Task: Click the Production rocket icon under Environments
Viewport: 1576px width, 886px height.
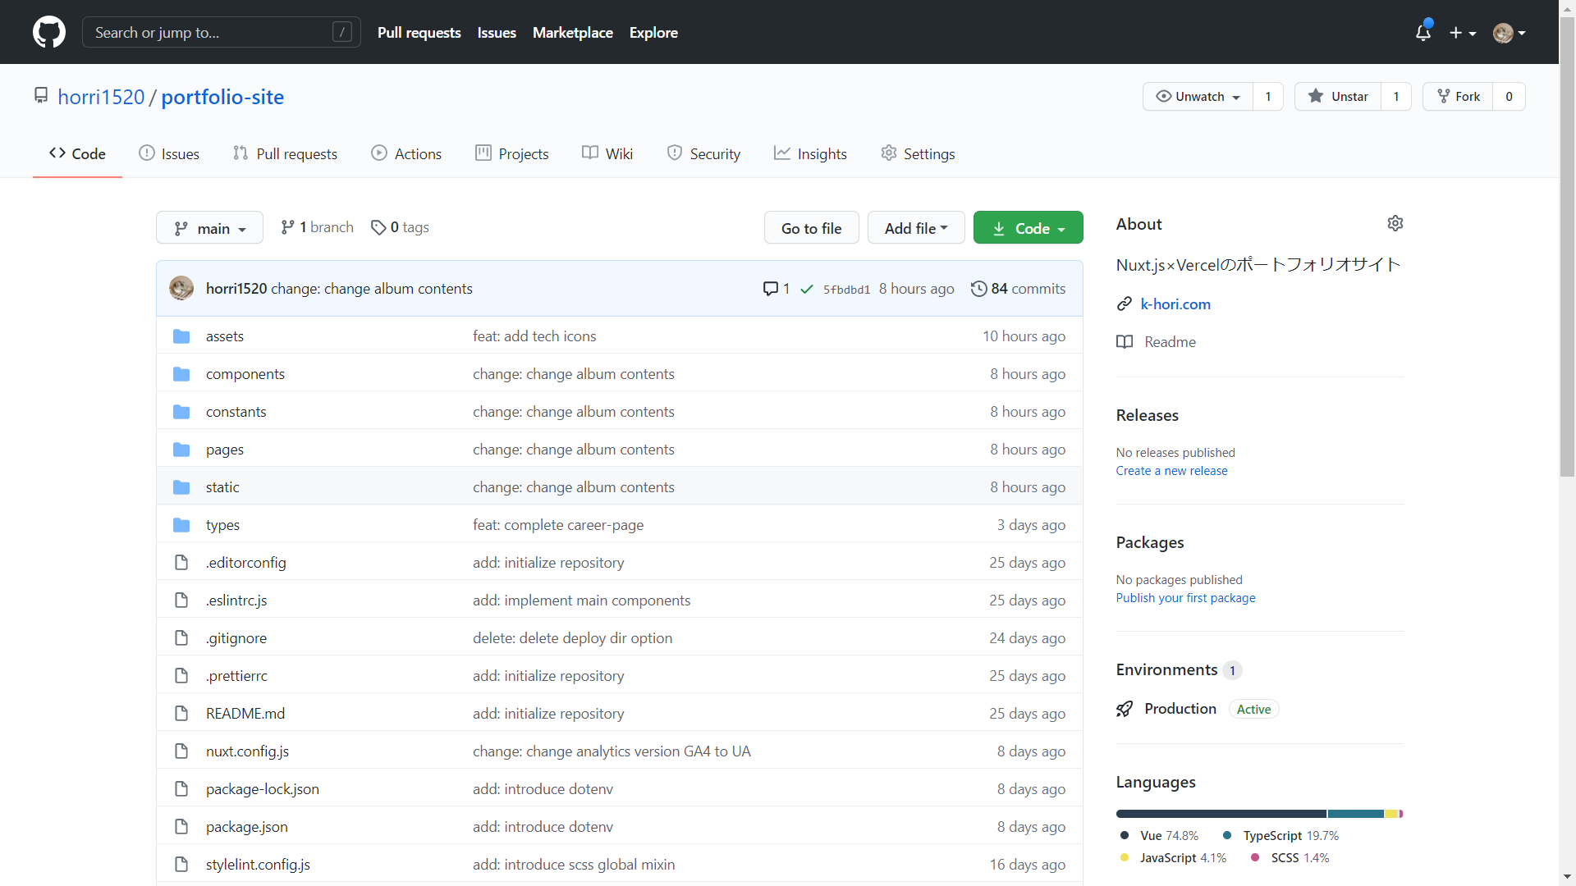Action: click(x=1125, y=709)
